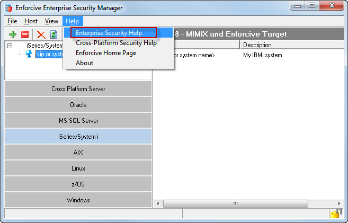Screen dimensions: 348x223
Task: Open Enforcive Home Page menu entry
Action: pyautogui.click(x=118, y=53)
